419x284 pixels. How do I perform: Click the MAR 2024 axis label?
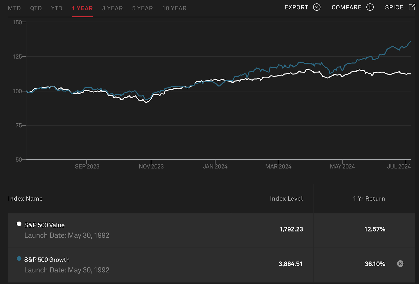click(x=278, y=167)
